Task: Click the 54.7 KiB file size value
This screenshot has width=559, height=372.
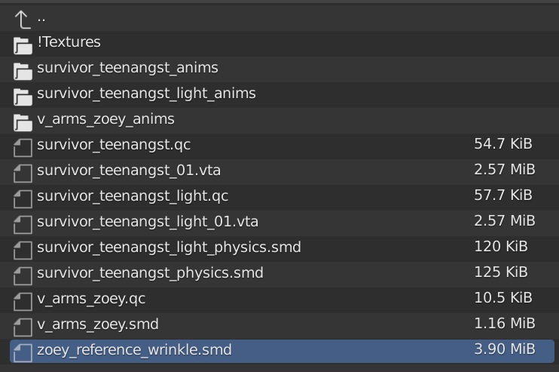Action: pos(502,143)
